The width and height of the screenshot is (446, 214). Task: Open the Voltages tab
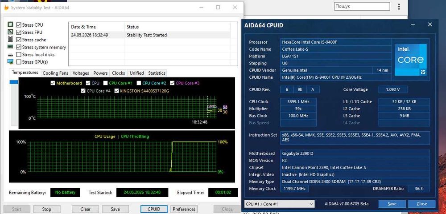[x=81, y=73]
